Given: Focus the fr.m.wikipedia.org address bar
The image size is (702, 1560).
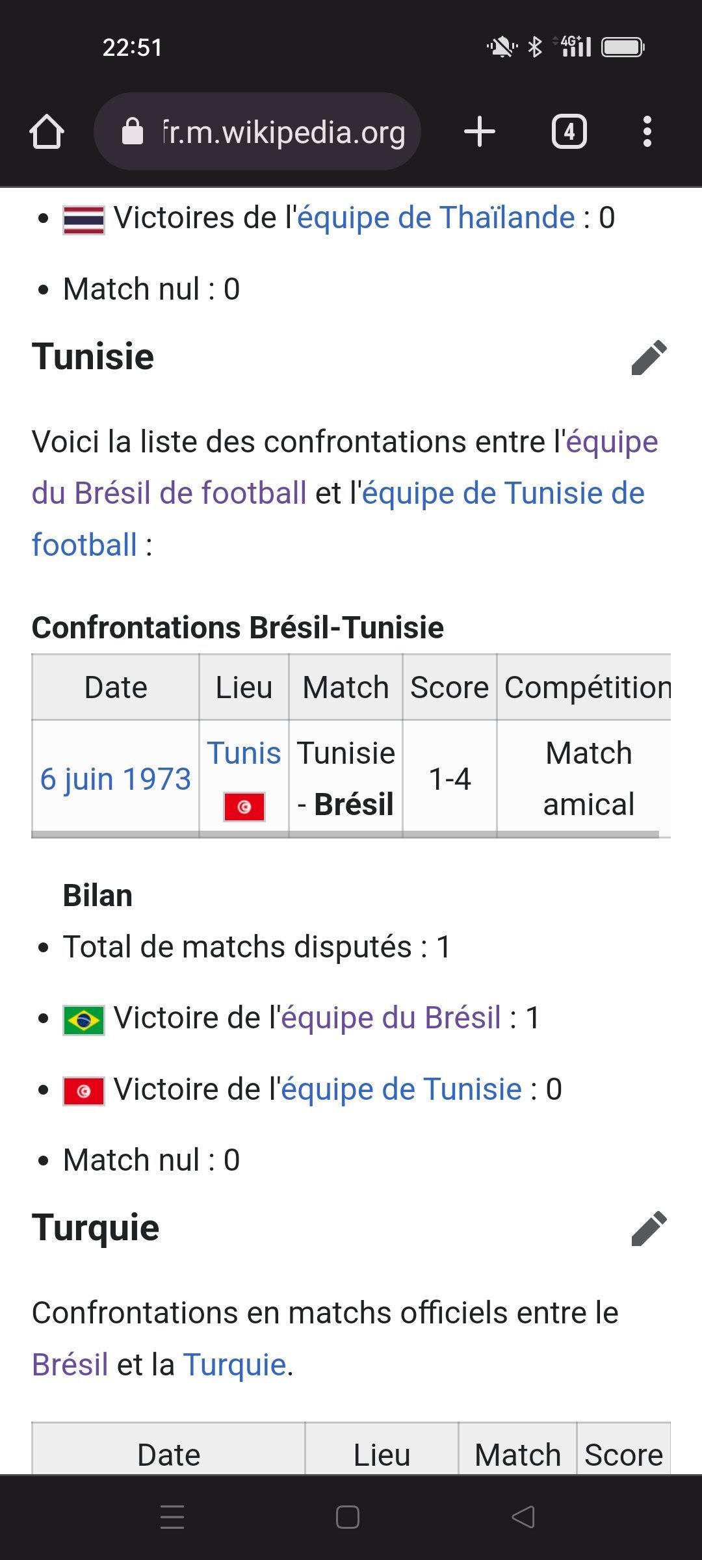Looking at the screenshot, I should [x=283, y=132].
